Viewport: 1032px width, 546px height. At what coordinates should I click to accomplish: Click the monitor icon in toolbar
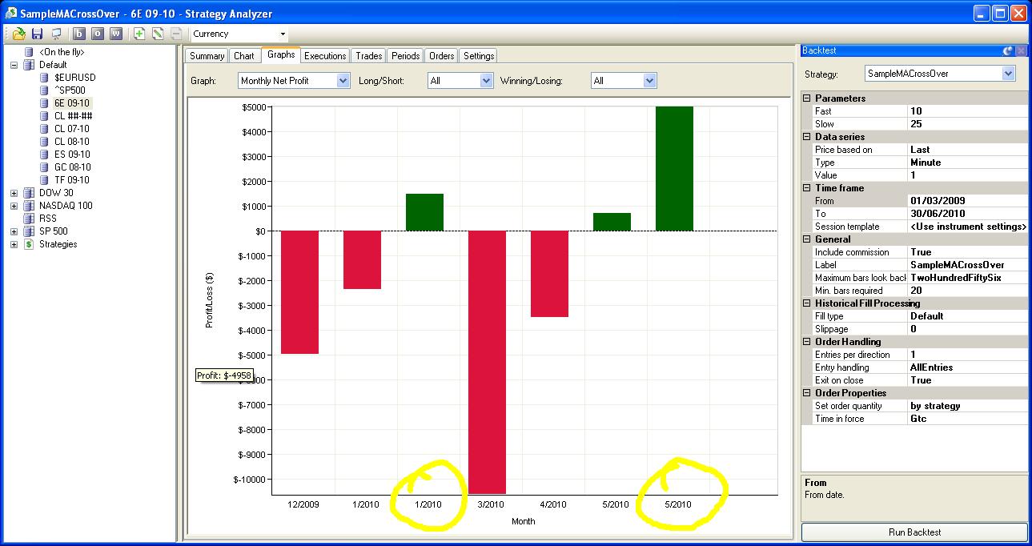pyautogui.click(x=56, y=34)
